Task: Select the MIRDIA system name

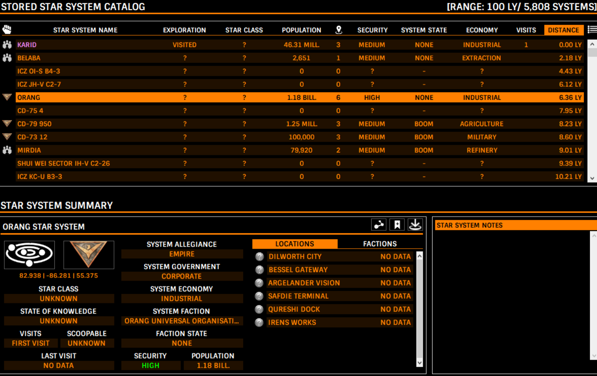Action: (x=29, y=150)
